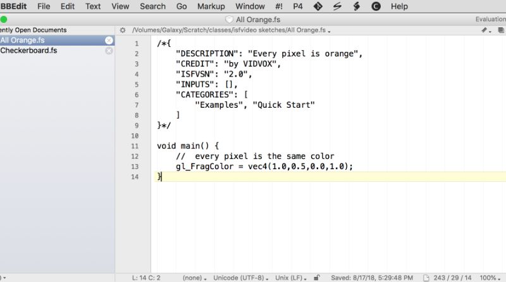
Task: Click on the void main() line
Action: pyautogui.click(x=188, y=146)
